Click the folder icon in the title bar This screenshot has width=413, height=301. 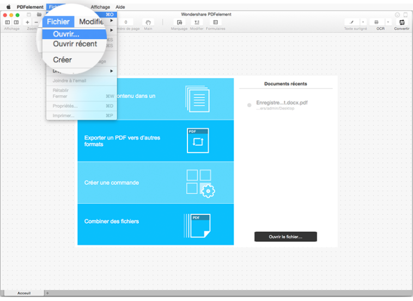39,15
